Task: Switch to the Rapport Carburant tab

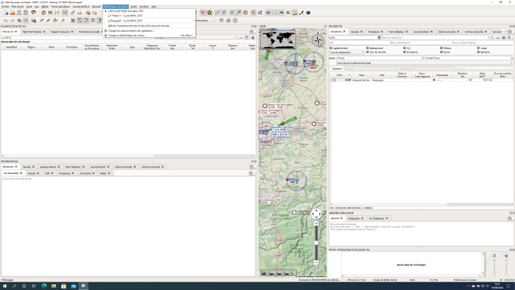Action: pos(60,32)
